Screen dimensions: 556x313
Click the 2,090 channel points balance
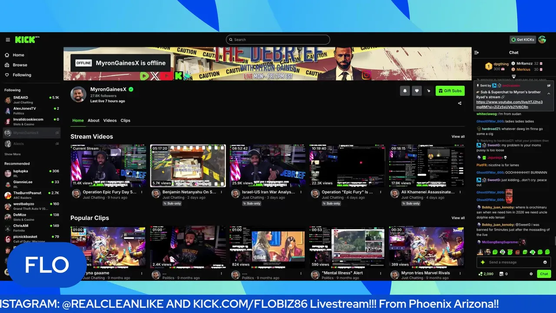coord(486,274)
